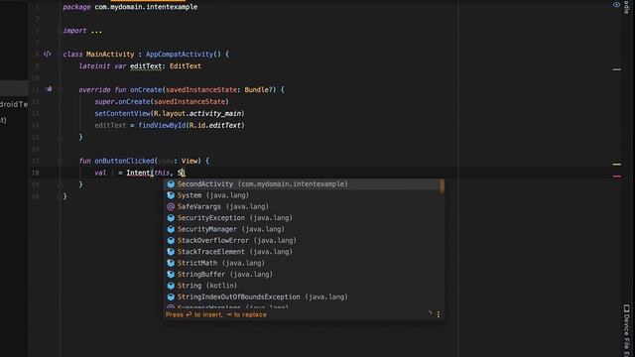Click the class icon beside StackOverflowError
The image size is (635, 357).
pos(171,241)
